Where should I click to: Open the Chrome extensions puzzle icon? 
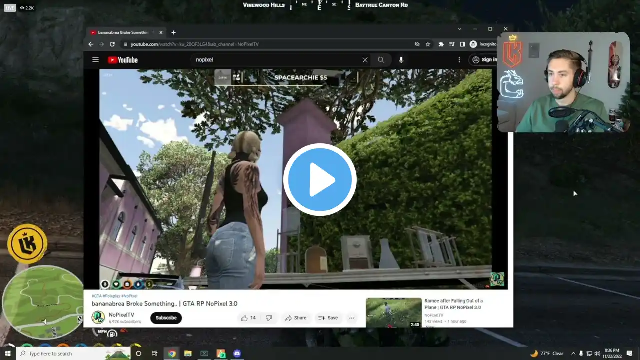click(x=441, y=44)
